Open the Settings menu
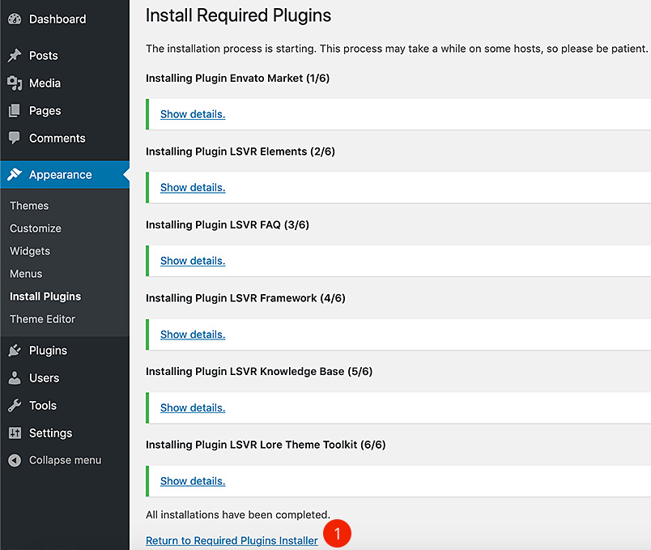Image resolution: width=651 pixels, height=550 pixels. tap(65, 433)
